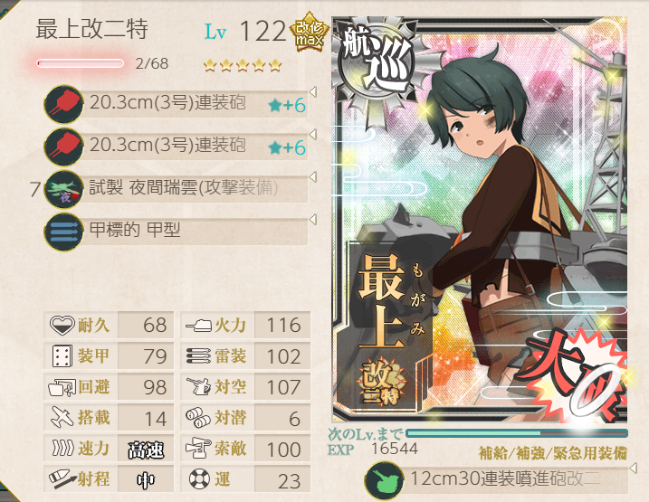
Task: Expand arrow on first 20.3cm(3号)連装砲 slot
Action: pyautogui.click(x=313, y=91)
